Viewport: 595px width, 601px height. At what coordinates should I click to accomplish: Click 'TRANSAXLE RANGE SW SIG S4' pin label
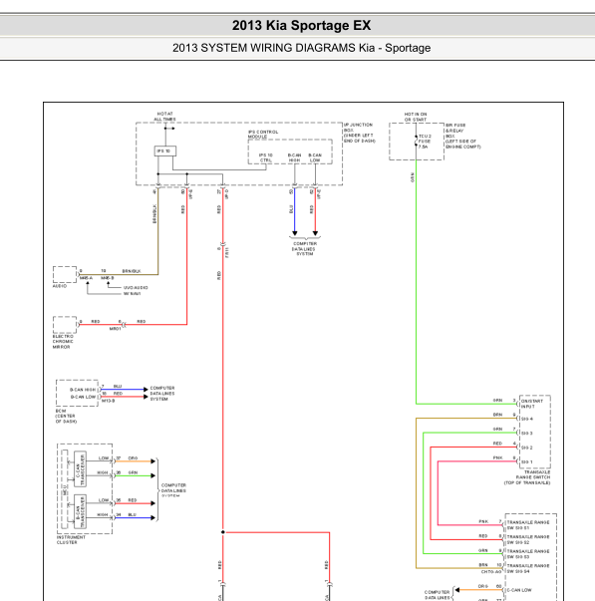point(528,568)
